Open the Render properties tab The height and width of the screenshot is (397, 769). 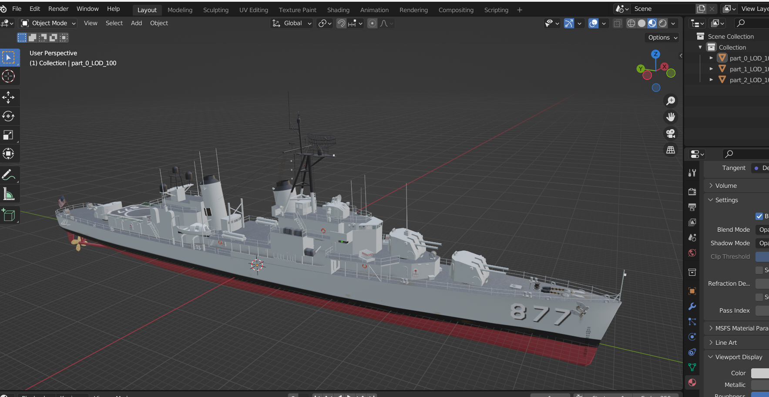692,192
